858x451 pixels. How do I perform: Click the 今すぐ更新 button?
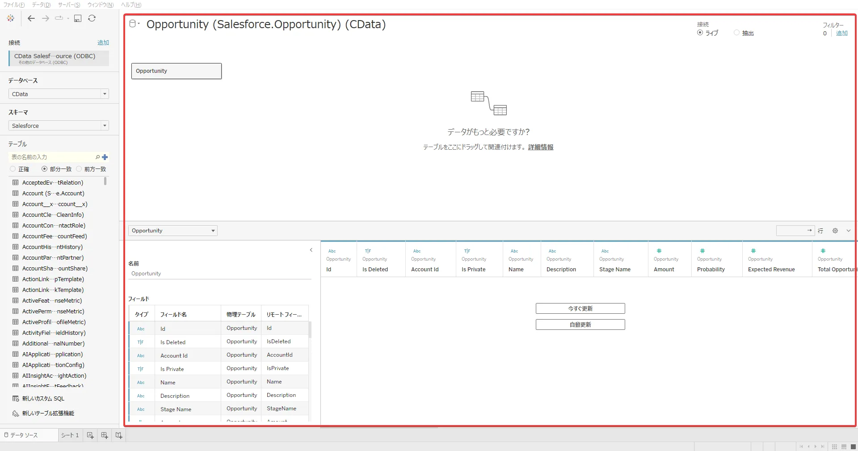[x=580, y=308]
